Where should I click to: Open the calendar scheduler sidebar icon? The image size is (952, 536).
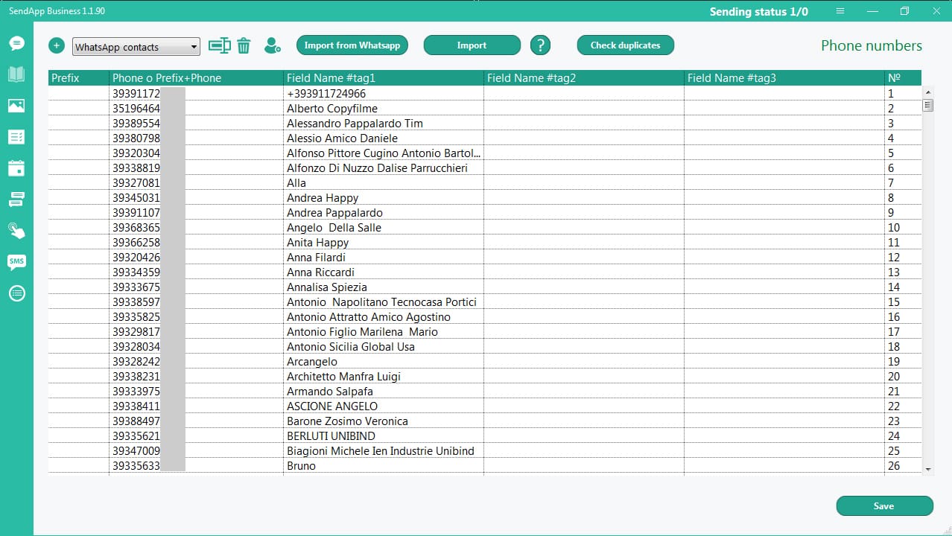(16, 167)
